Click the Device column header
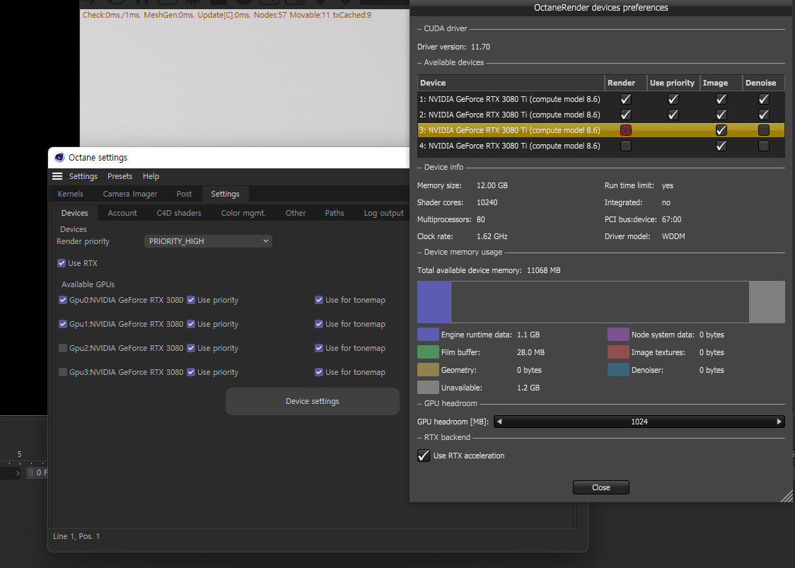The height and width of the screenshot is (568, 795). tap(511, 83)
